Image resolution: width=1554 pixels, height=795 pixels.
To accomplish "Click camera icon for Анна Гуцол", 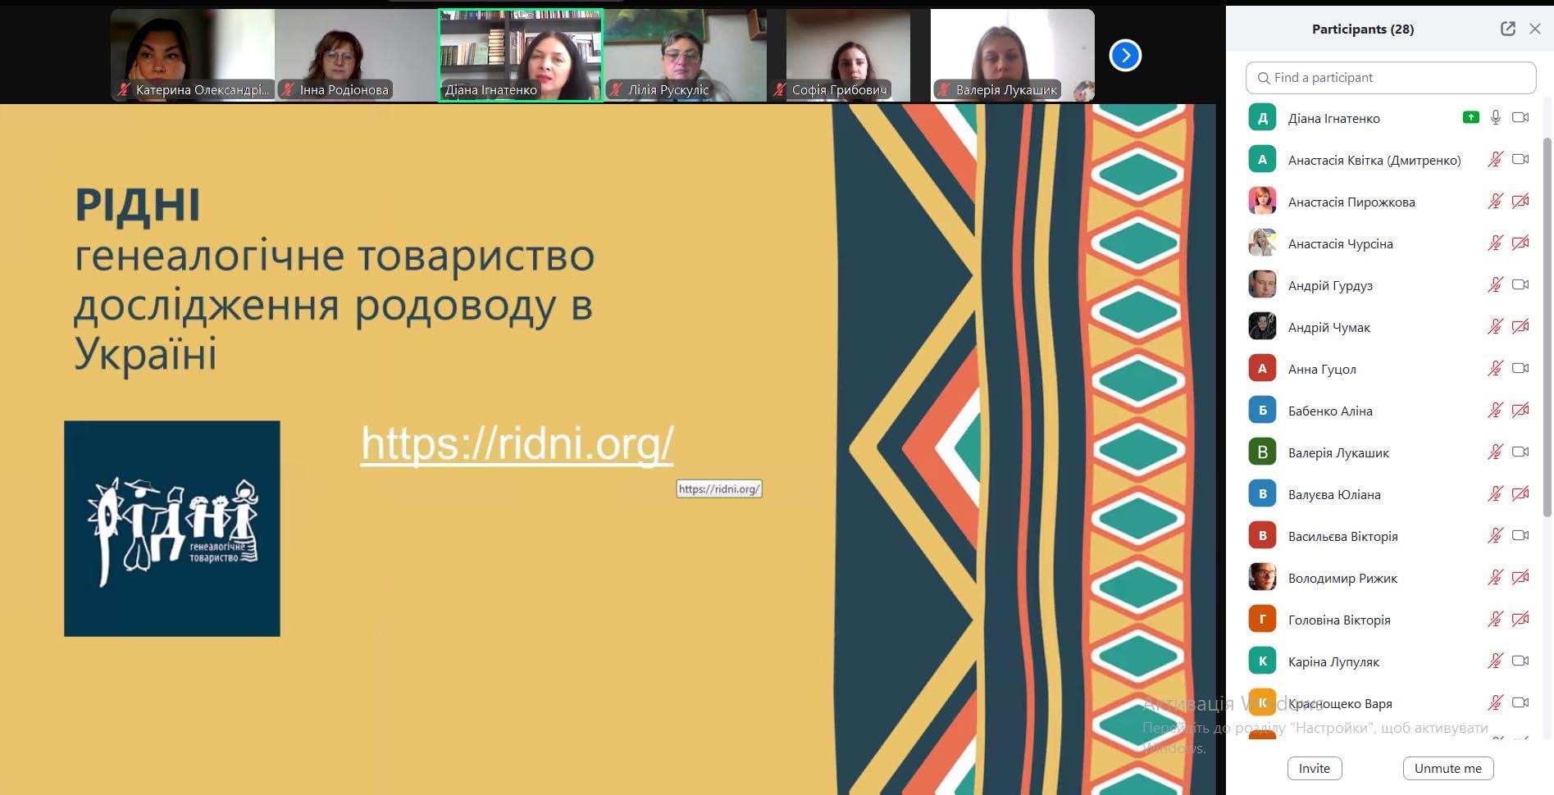I will 1520,368.
